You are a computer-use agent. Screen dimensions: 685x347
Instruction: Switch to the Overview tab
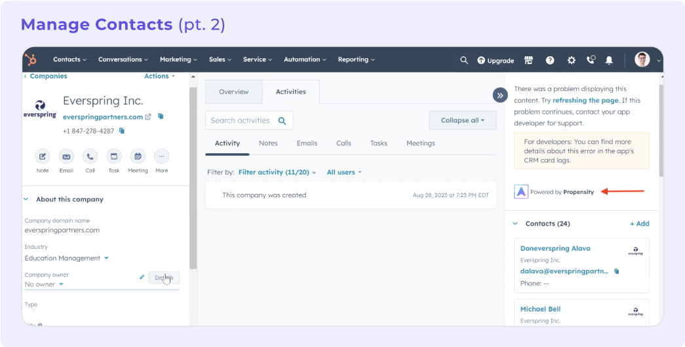[234, 92]
